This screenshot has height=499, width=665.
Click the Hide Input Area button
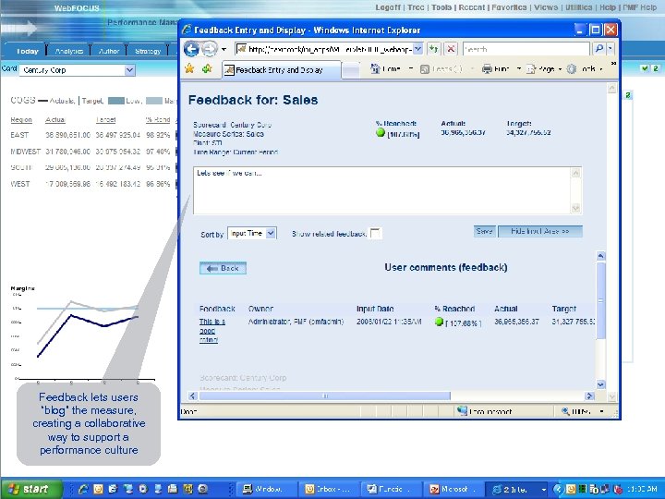click(x=540, y=231)
